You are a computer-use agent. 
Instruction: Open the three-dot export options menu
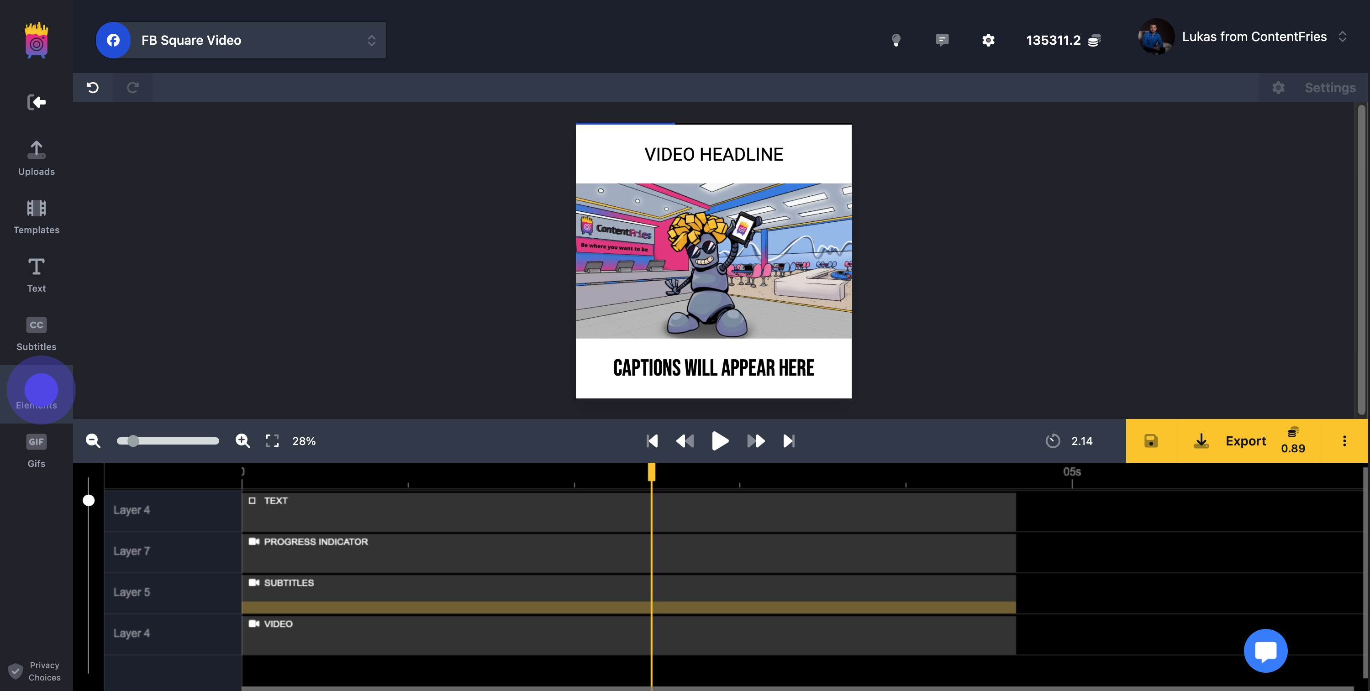[x=1344, y=440]
